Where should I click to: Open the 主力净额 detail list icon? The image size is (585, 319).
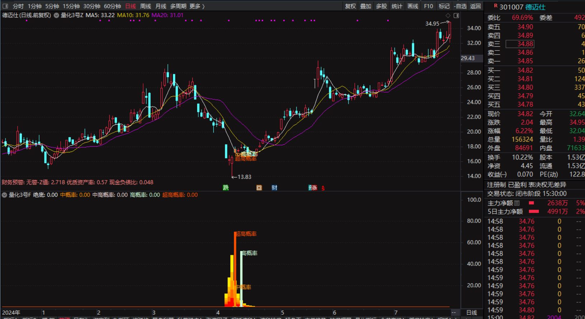517,203
